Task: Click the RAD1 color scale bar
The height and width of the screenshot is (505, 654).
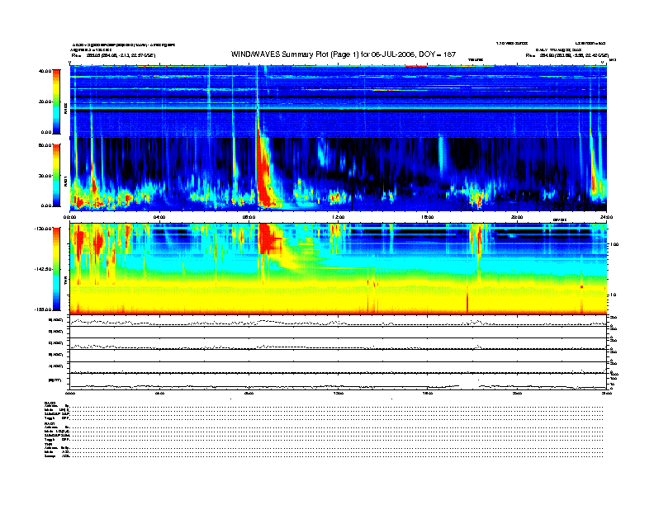Action: click(56, 176)
